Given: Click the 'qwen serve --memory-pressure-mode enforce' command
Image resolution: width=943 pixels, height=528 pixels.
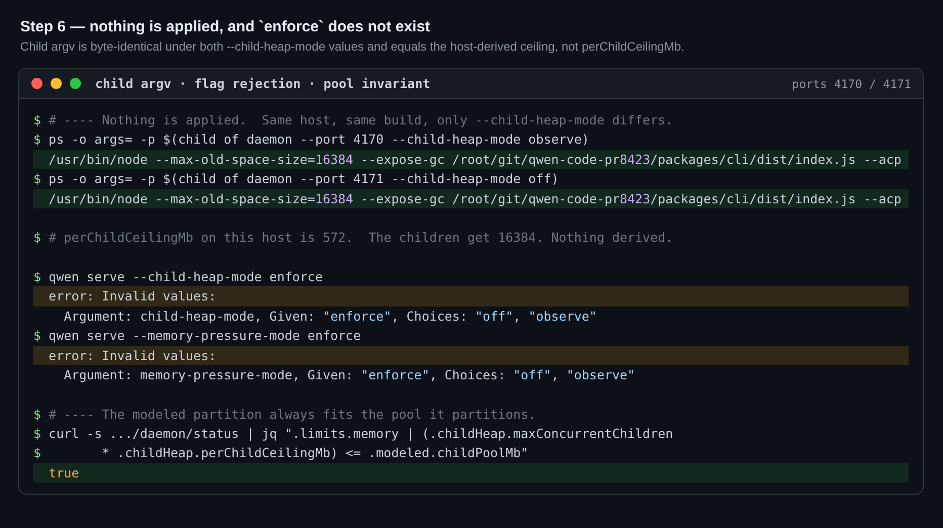Looking at the screenshot, I should (204, 336).
